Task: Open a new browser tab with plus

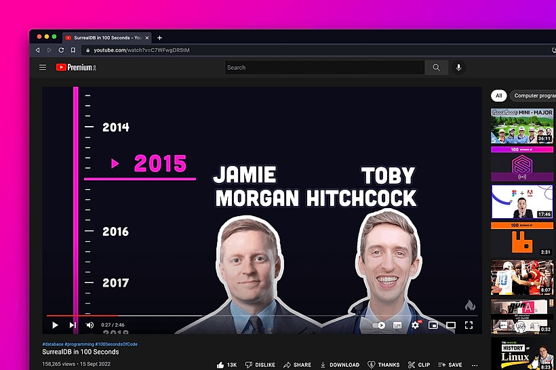Action: [159, 37]
